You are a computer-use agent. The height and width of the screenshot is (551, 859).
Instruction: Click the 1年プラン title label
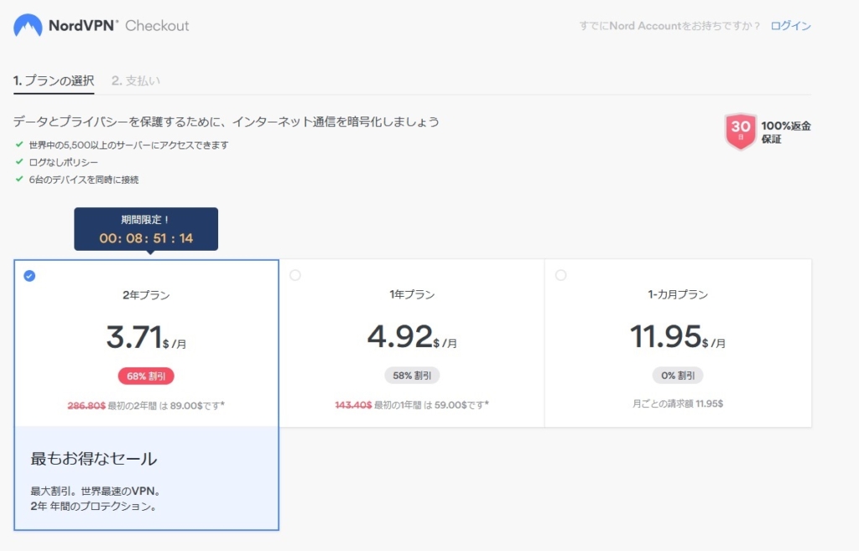click(412, 294)
